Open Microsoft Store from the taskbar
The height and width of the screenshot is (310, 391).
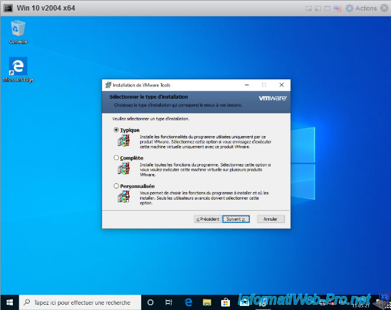225,302
